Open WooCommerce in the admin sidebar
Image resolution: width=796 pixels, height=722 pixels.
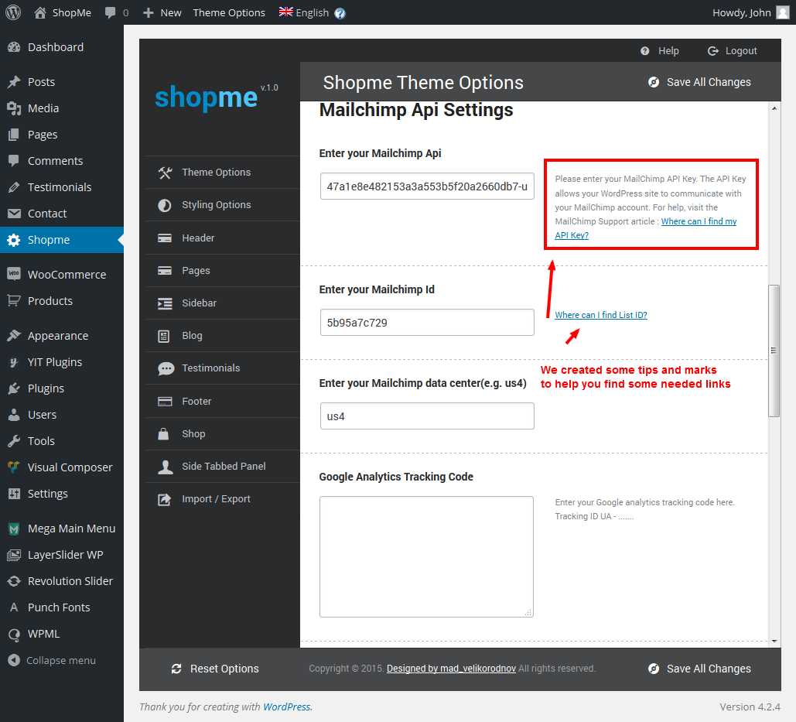click(x=67, y=275)
